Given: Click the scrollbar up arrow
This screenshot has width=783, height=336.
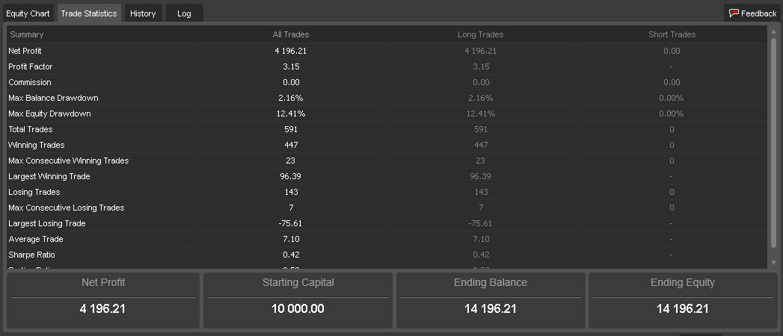Looking at the screenshot, I should point(773,31).
